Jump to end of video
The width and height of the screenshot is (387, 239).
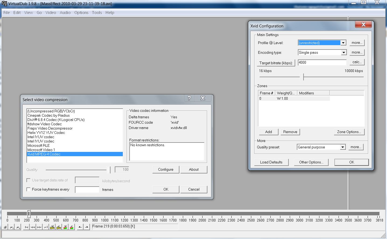pos(46,227)
